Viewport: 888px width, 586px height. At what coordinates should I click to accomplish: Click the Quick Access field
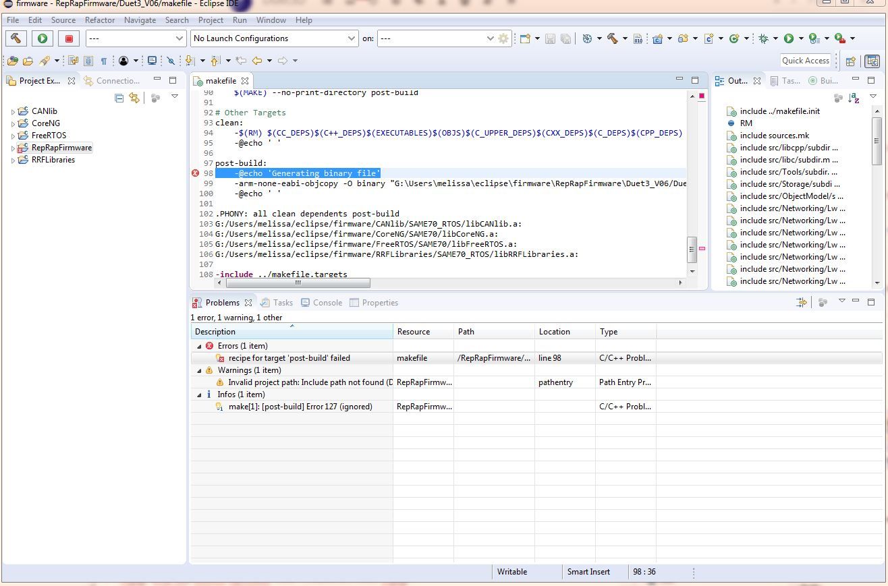pyautogui.click(x=806, y=61)
